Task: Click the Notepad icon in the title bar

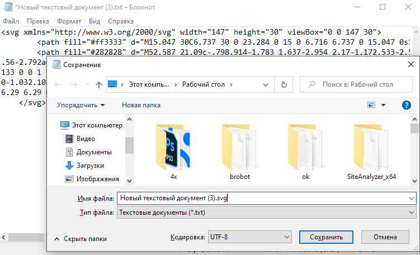Action: 8,7
